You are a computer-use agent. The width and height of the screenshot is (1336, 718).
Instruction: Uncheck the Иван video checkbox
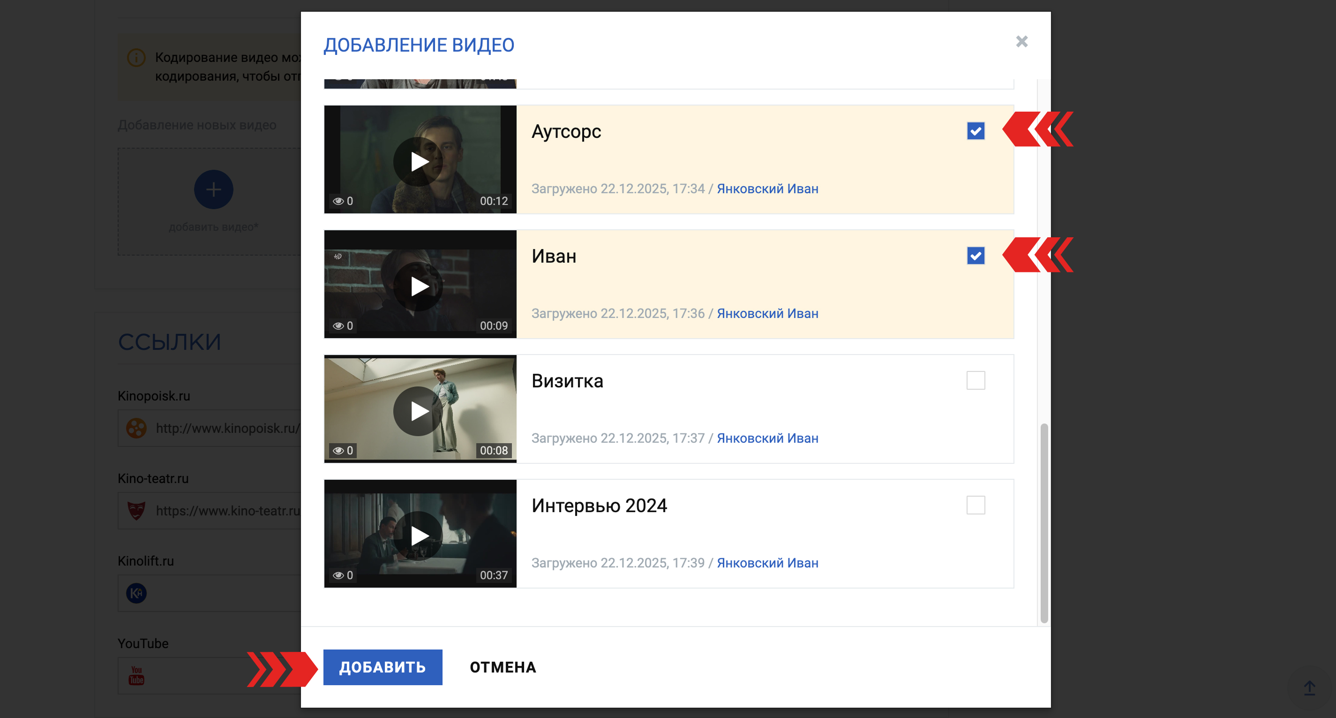pyautogui.click(x=975, y=256)
